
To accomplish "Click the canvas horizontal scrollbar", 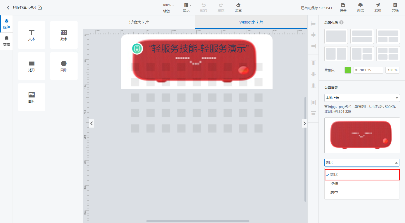I will point(198,221).
